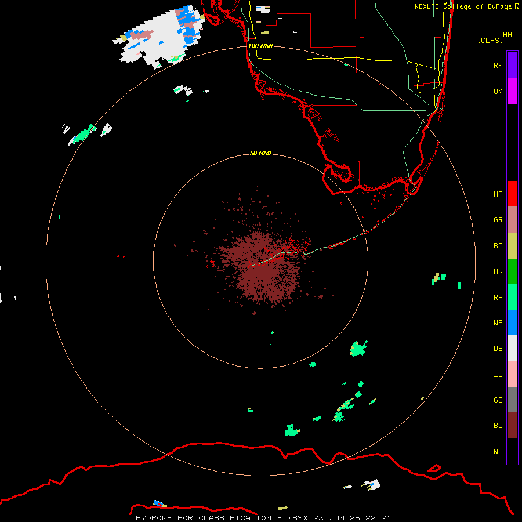522x522 pixels.
Task: Click the GC legend label
Action: tap(498, 400)
